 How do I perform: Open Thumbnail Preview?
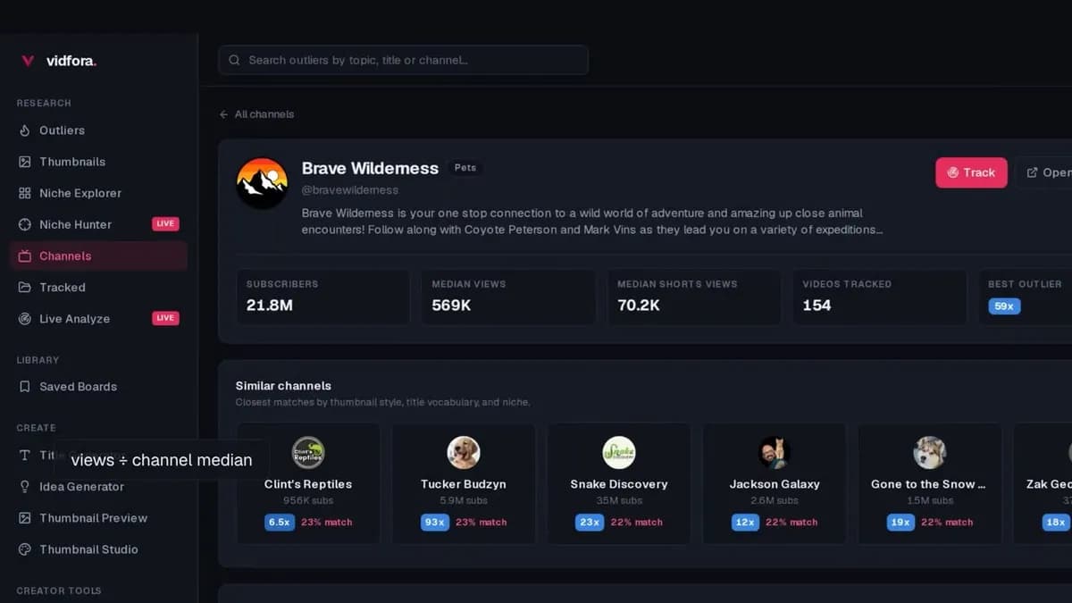click(98, 518)
